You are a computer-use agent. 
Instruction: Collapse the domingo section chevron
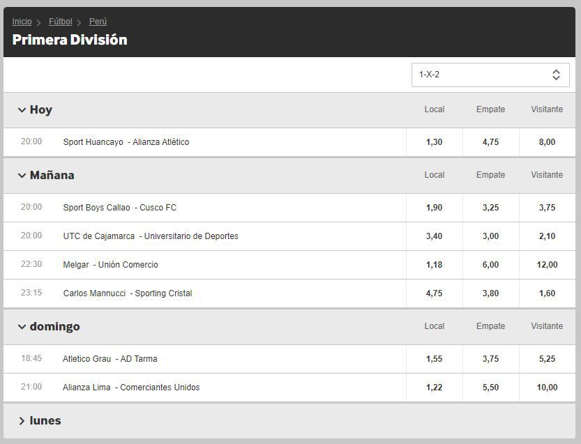(x=22, y=327)
